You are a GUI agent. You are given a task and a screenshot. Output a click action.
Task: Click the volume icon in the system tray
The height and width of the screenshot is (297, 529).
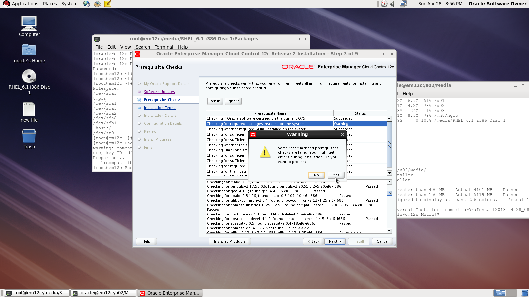coord(392,4)
